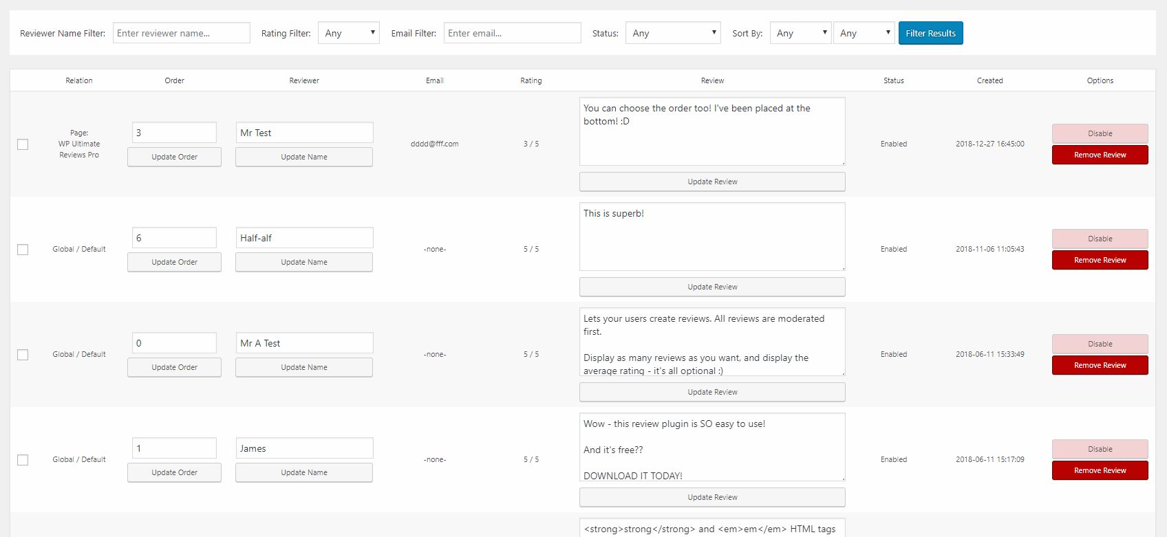Remove the Half-alf review

pos(1100,260)
